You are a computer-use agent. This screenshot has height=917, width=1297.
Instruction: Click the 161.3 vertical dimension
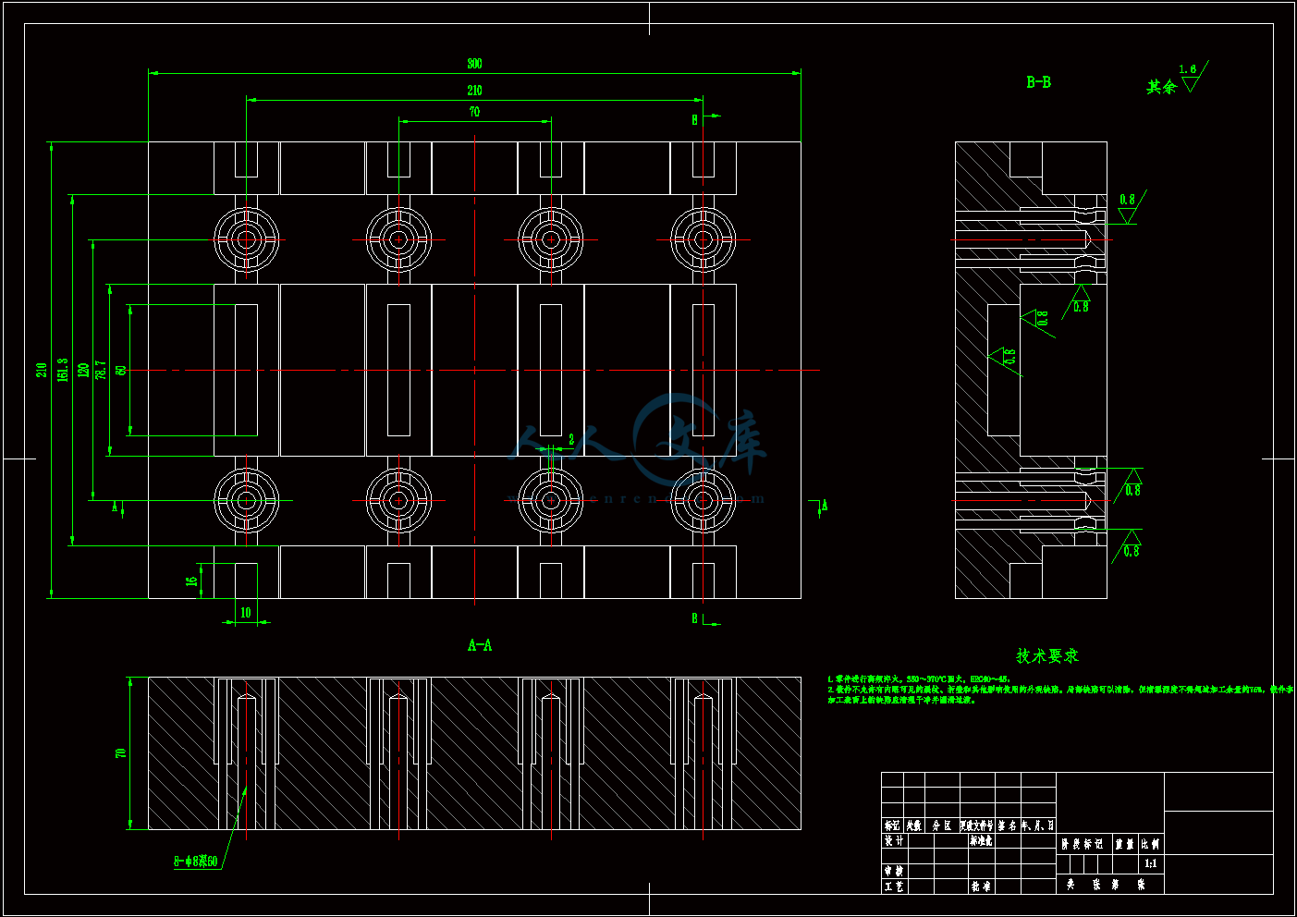pyautogui.click(x=63, y=370)
